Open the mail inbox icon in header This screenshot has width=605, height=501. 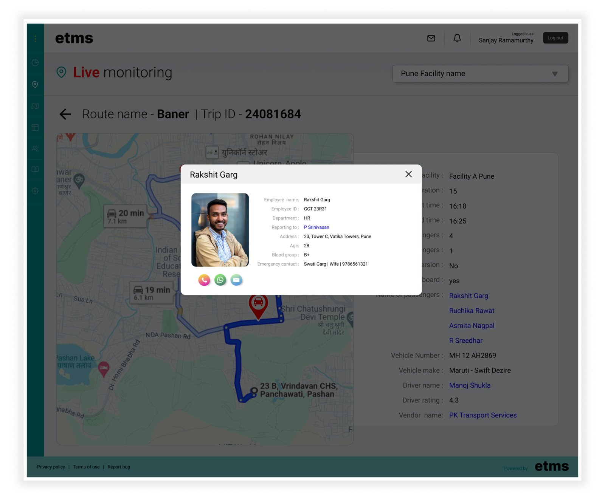pos(431,38)
